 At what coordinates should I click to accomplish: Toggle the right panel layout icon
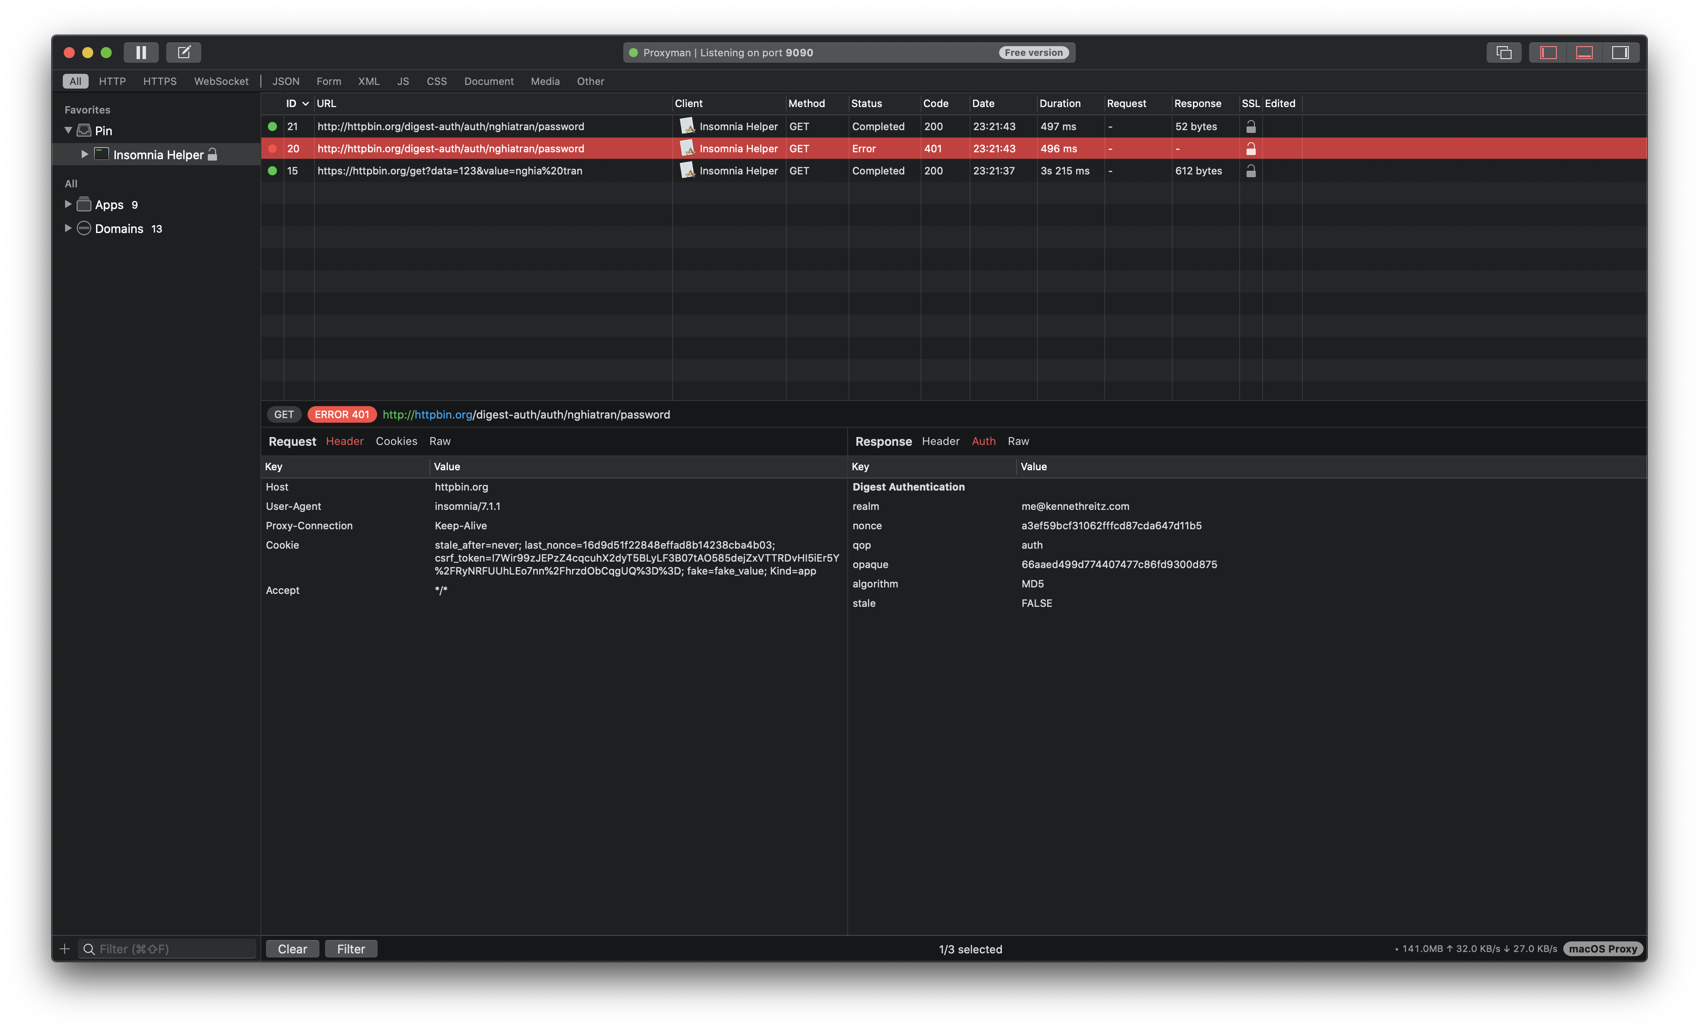pos(1621,53)
